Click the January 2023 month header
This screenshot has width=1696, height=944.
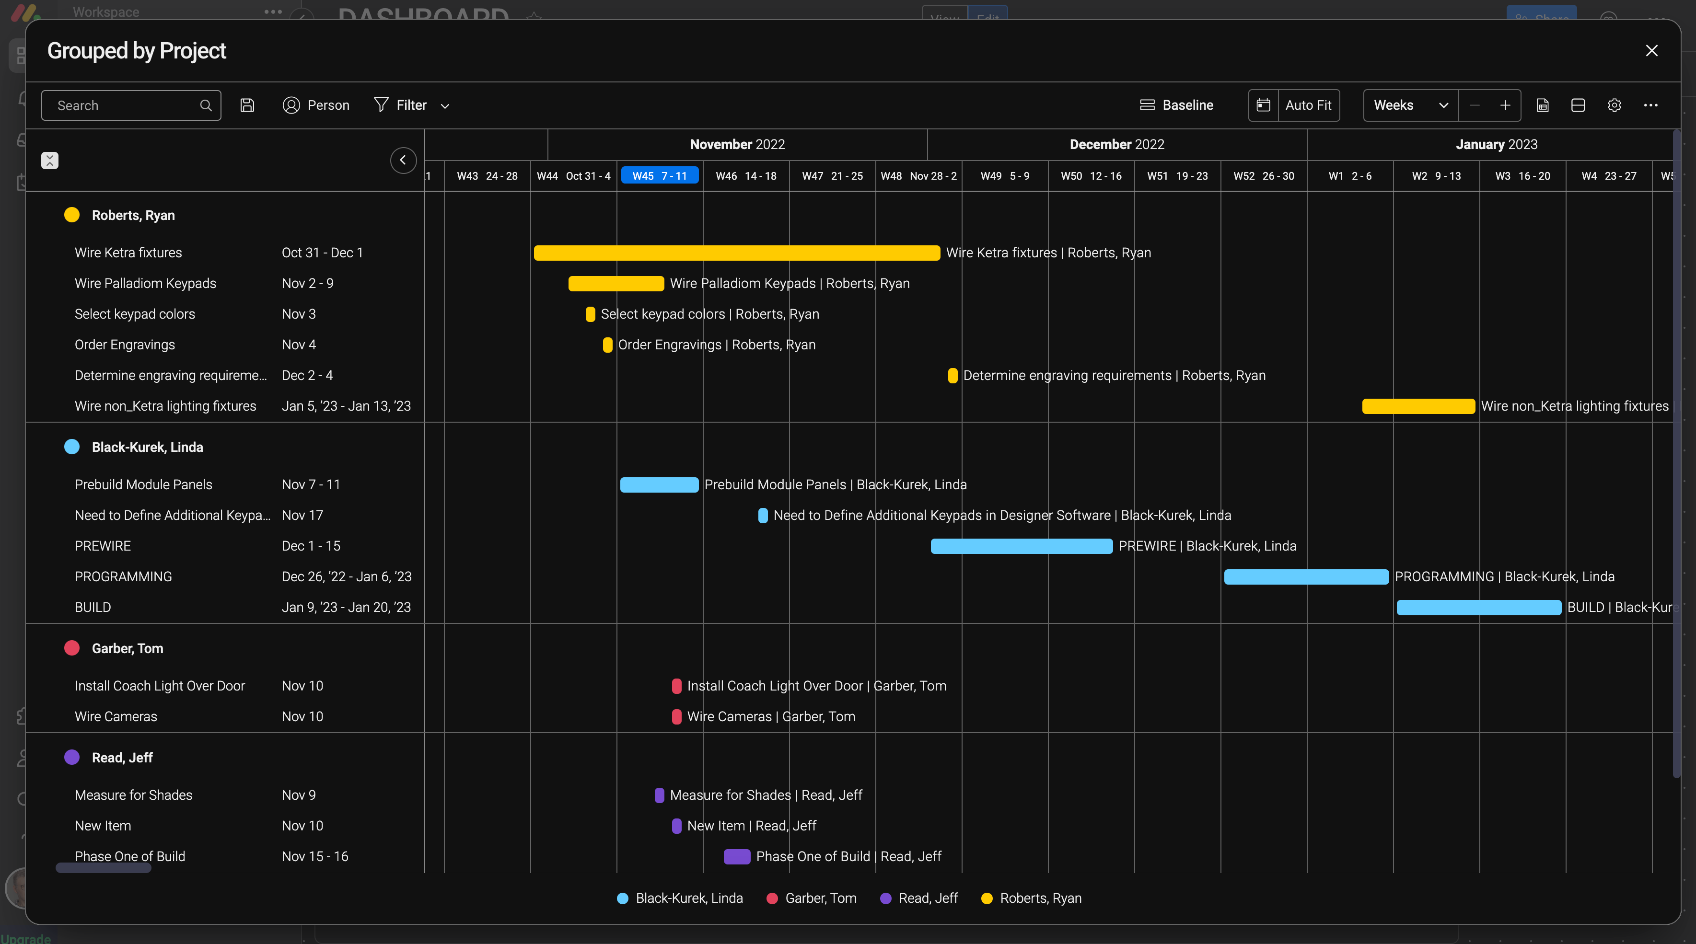(x=1496, y=144)
